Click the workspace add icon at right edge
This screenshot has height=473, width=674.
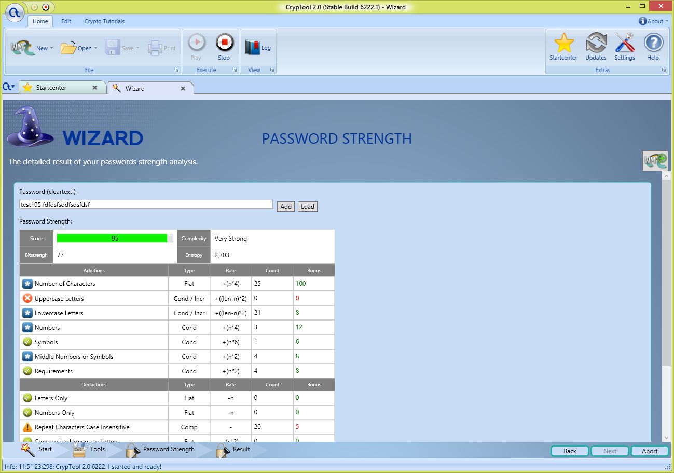pyautogui.click(x=655, y=160)
